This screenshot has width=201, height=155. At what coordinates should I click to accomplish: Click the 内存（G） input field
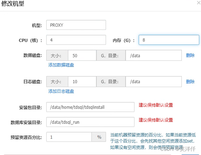[169, 40]
